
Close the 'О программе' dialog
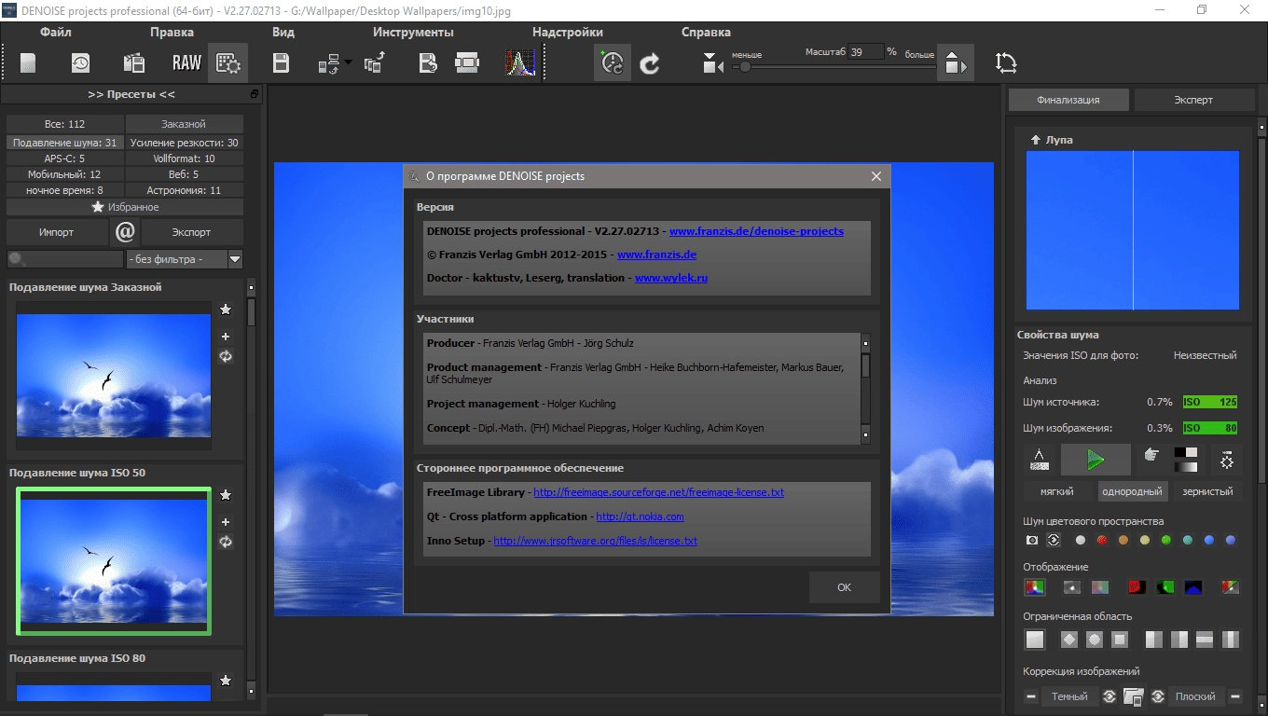pos(875,176)
